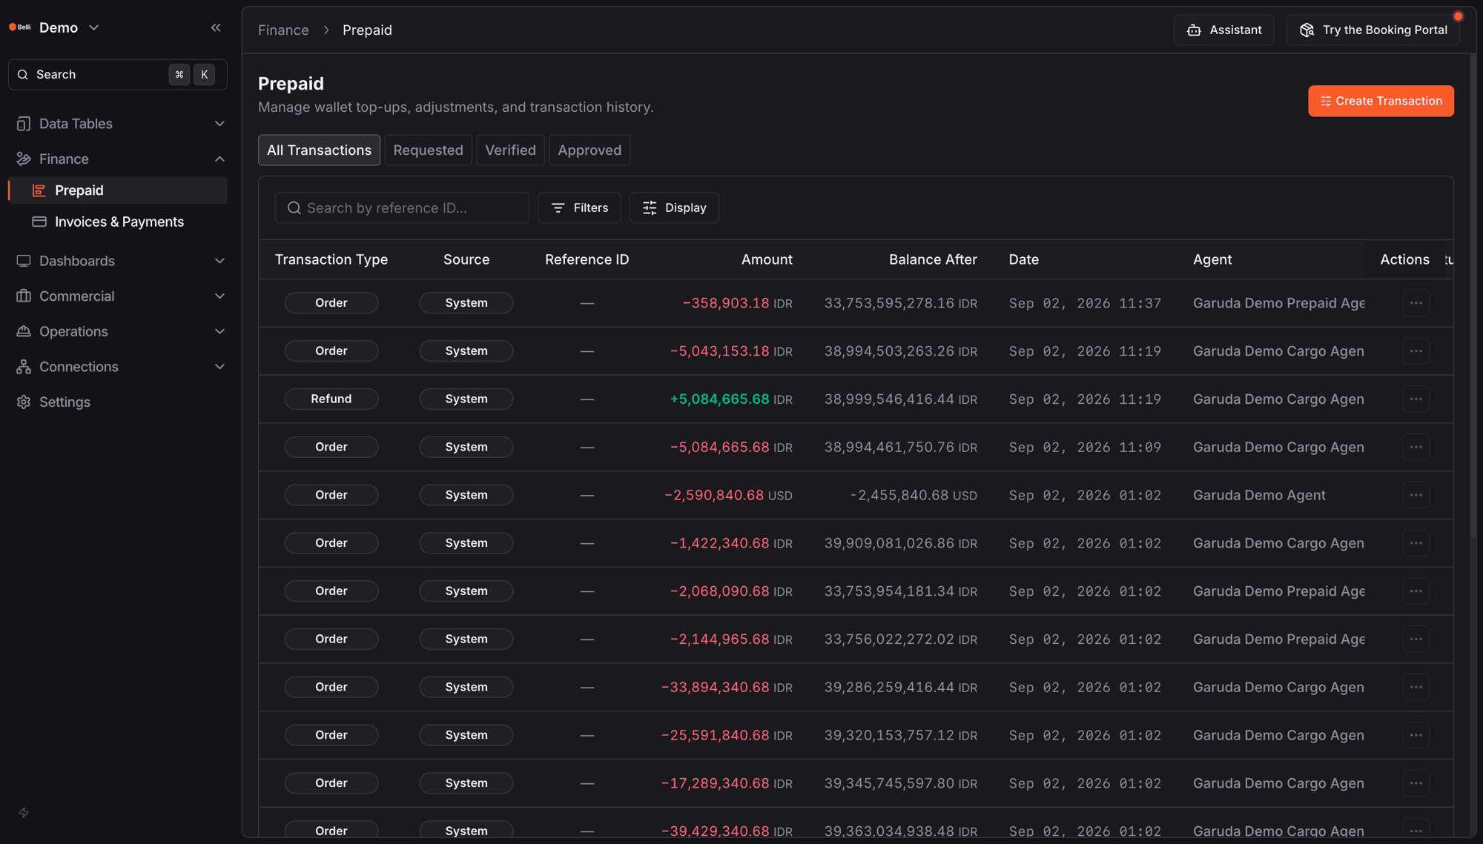Open actions menu for −25,591,840.68 row

click(x=1416, y=735)
